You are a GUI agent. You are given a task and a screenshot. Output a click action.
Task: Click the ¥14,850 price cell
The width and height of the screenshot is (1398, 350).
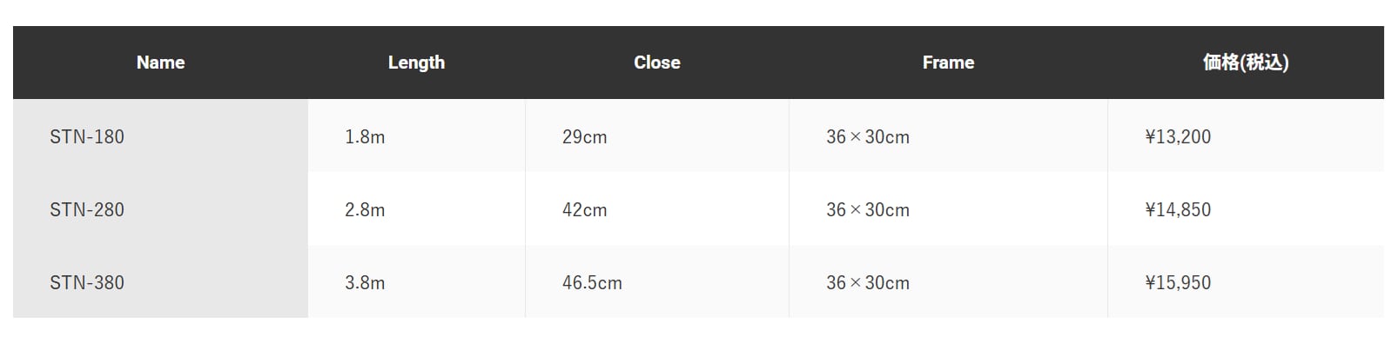click(1178, 210)
